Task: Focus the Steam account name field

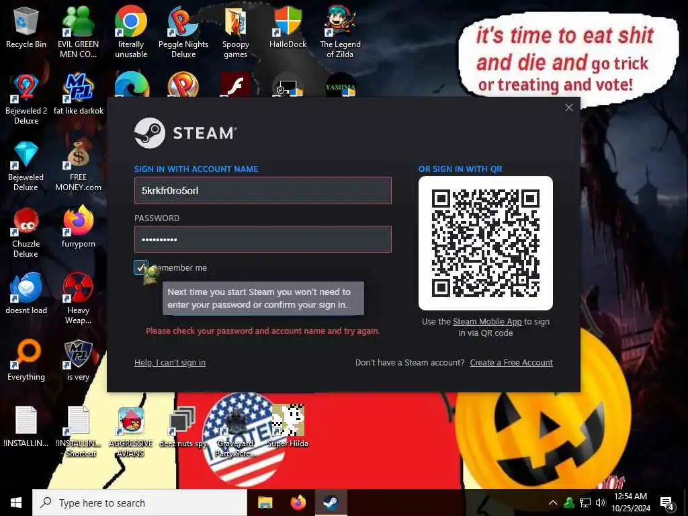Action: pyautogui.click(x=263, y=190)
